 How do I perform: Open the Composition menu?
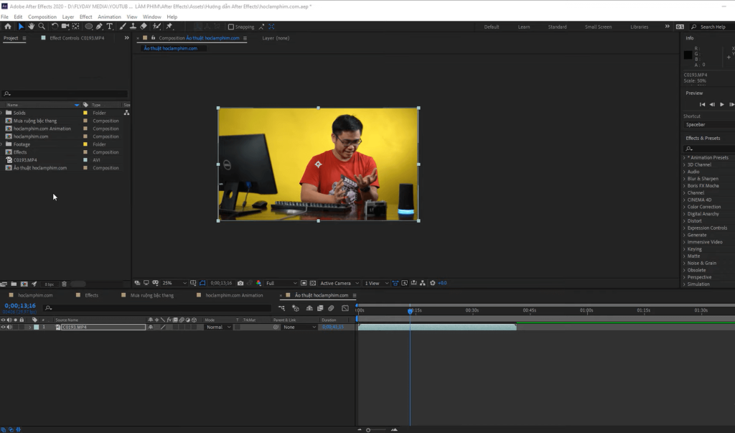[42, 16]
